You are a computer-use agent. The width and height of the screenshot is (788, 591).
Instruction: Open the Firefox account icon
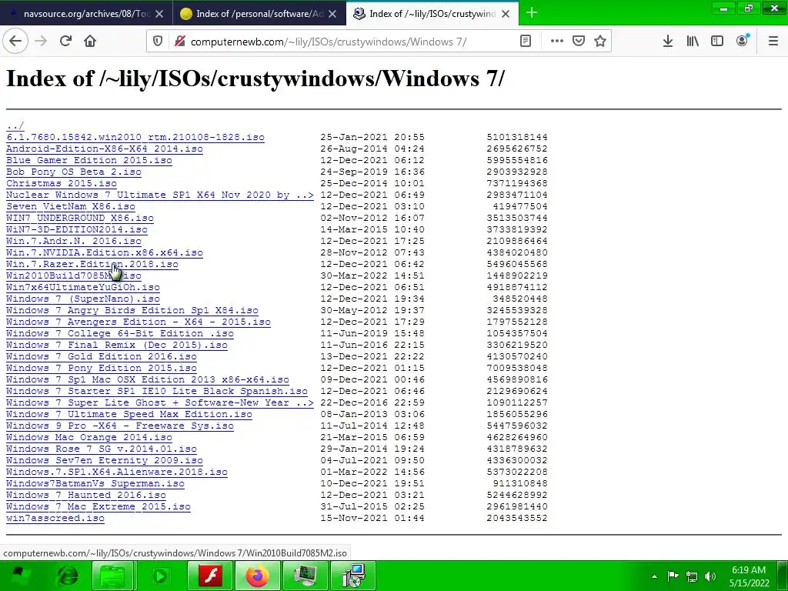[743, 42]
